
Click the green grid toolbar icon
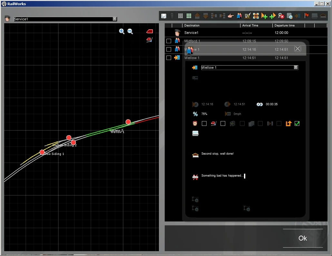click(189, 16)
